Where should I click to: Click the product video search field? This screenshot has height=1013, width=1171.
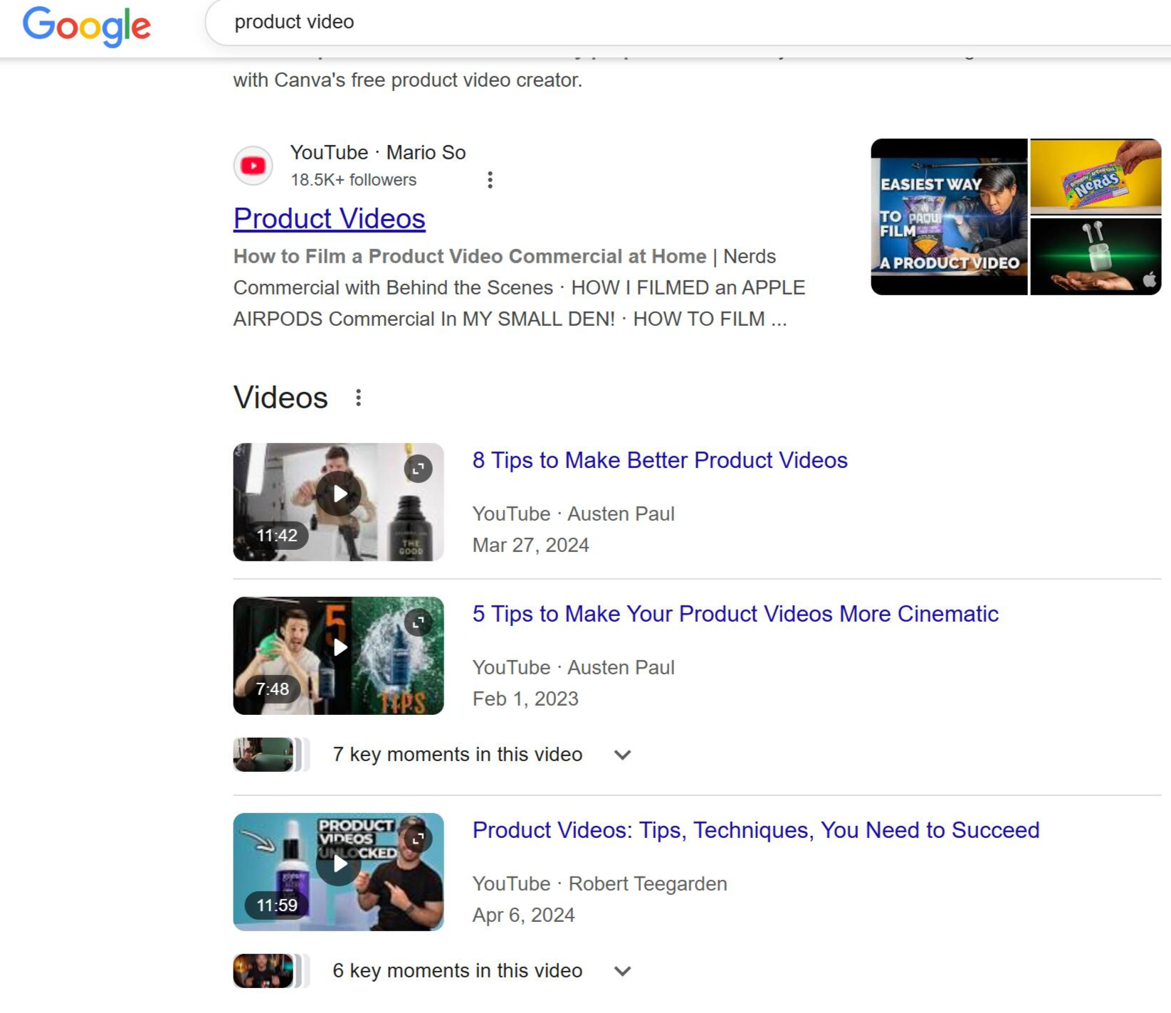[x=688, y=22]
